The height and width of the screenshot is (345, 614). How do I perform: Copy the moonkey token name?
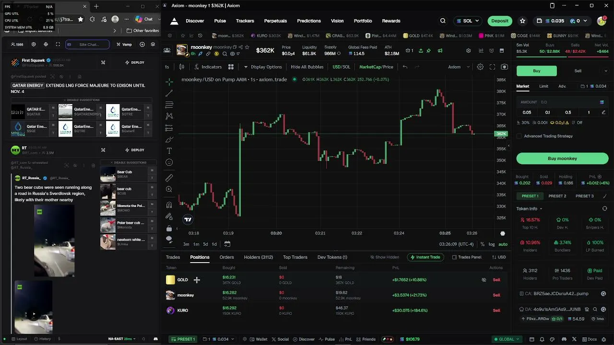point(235,47)
